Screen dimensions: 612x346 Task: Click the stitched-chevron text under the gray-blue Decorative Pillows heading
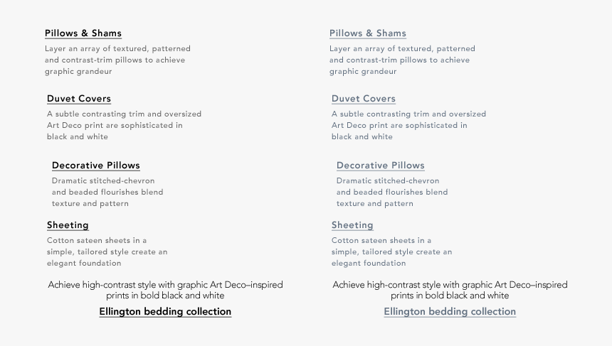[x=392, y=192]
